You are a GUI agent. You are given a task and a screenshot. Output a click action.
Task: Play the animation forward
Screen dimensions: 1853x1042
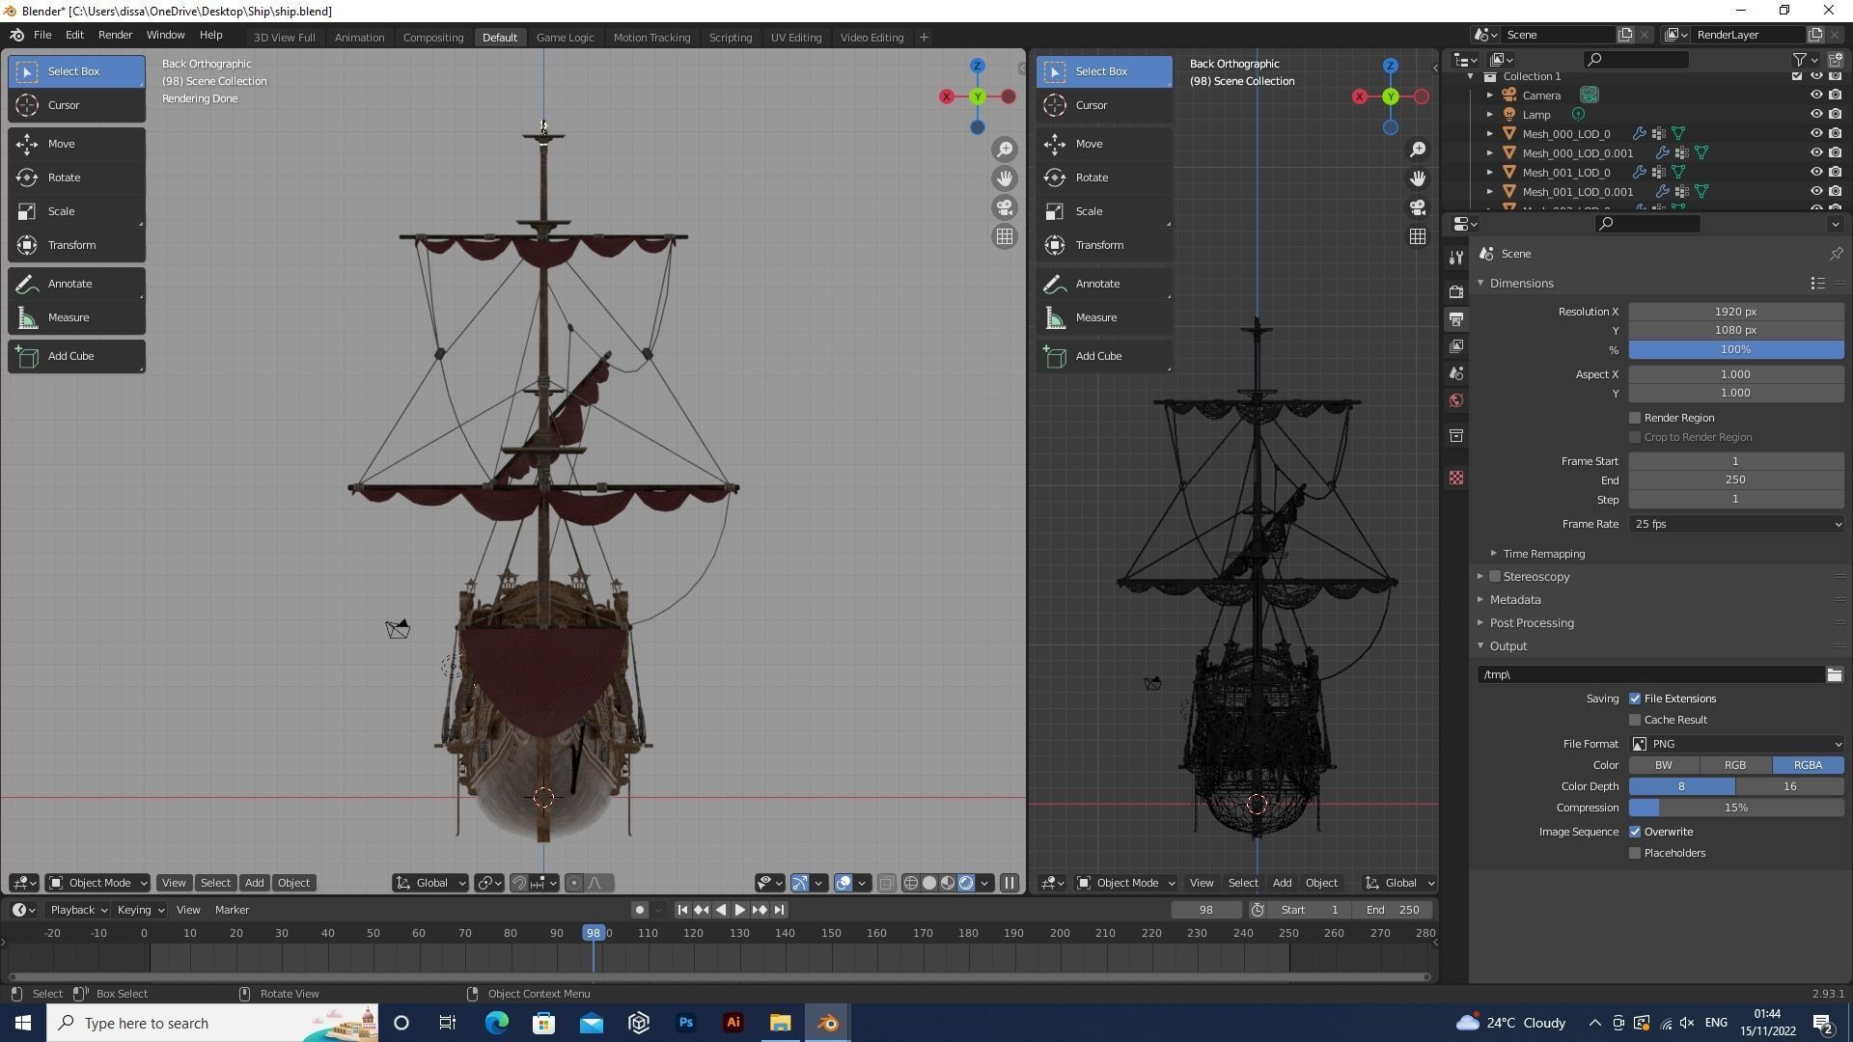tap(740, 910)
